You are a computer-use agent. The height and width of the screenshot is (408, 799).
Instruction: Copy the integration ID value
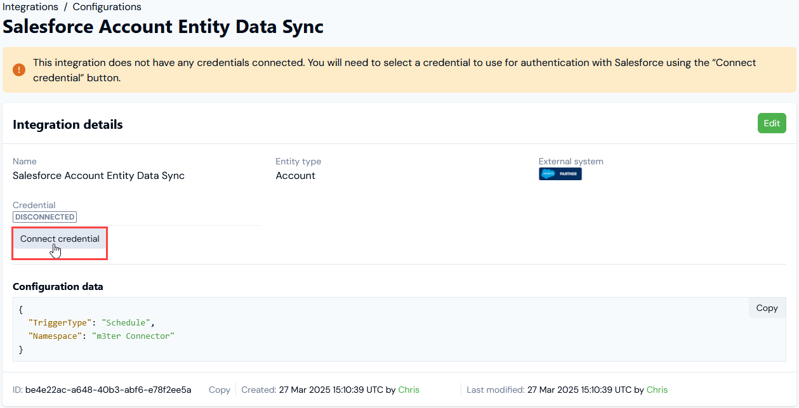[220, 390]
